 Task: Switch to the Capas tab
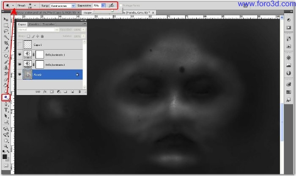(x=22, y=24)
